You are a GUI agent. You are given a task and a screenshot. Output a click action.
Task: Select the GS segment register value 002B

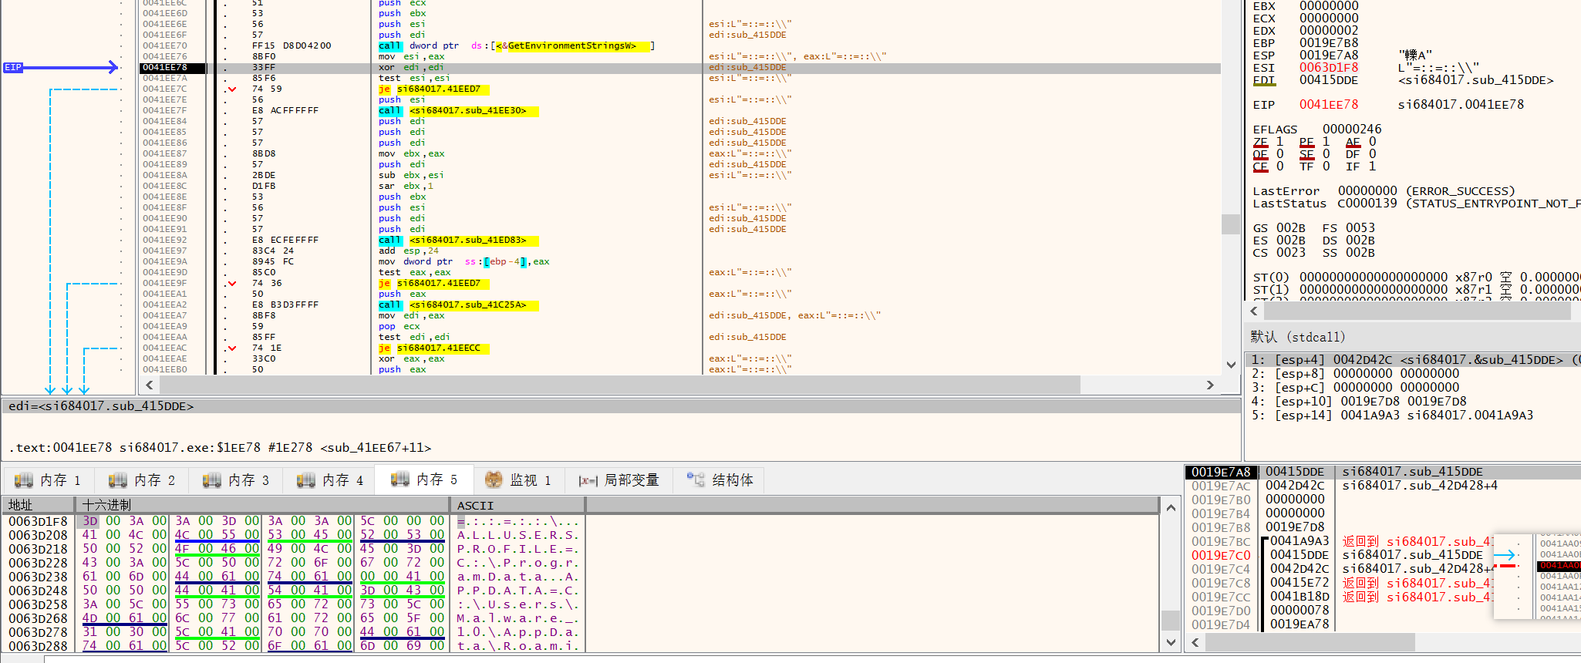(x=1291, y=228)
